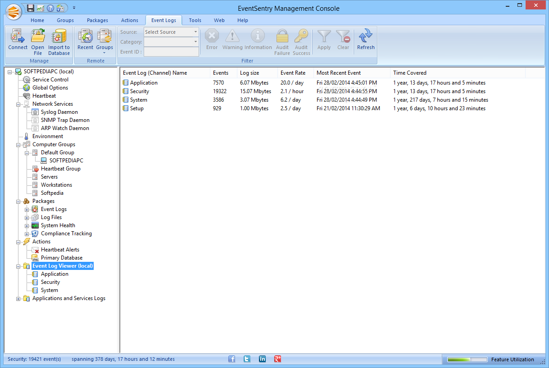
Task: Open the quick access toolbar customize arrow
Action: click(x=74, y=8)
